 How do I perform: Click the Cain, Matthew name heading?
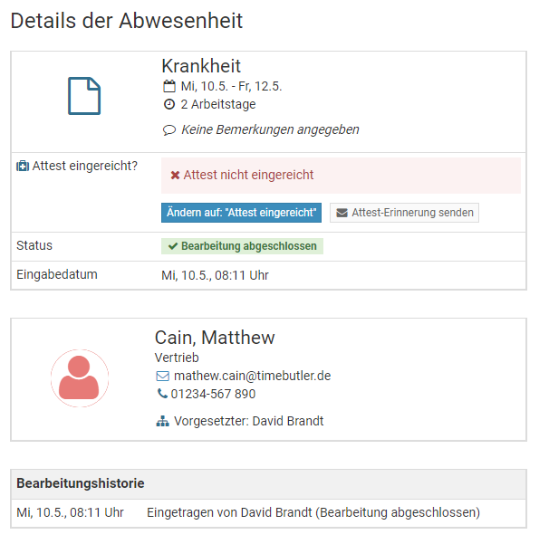pos(215,338)
